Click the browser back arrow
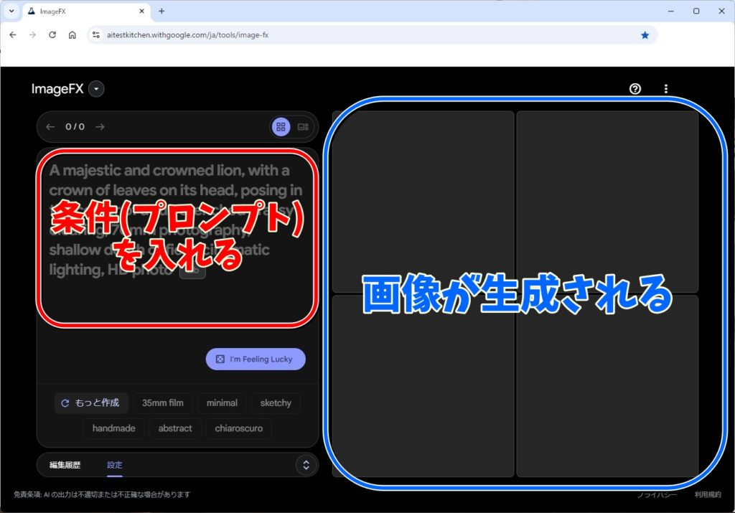 [x=13, y=34]
